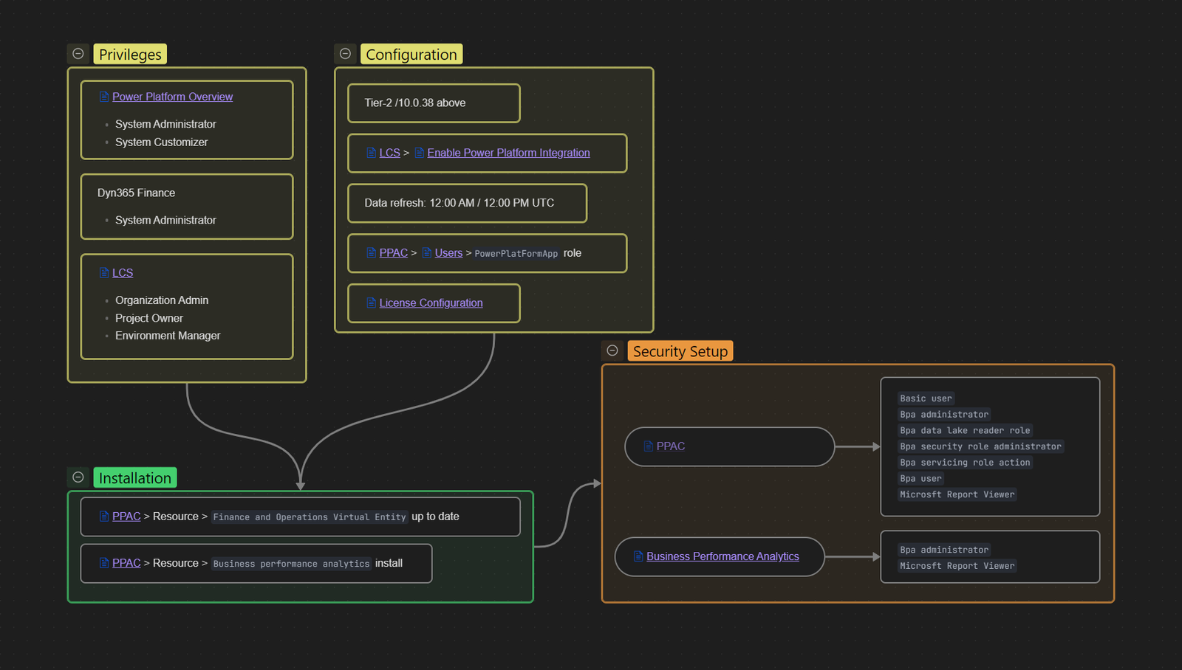This screenshot has height=670, width=1182.
Task: Select the Installation group title
Action: click(135, 477)
